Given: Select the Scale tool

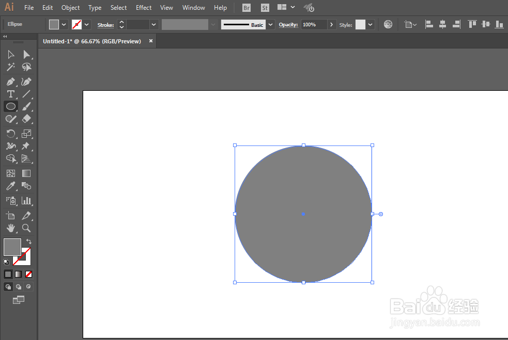Looking at the screenshot, I should 26,133.
